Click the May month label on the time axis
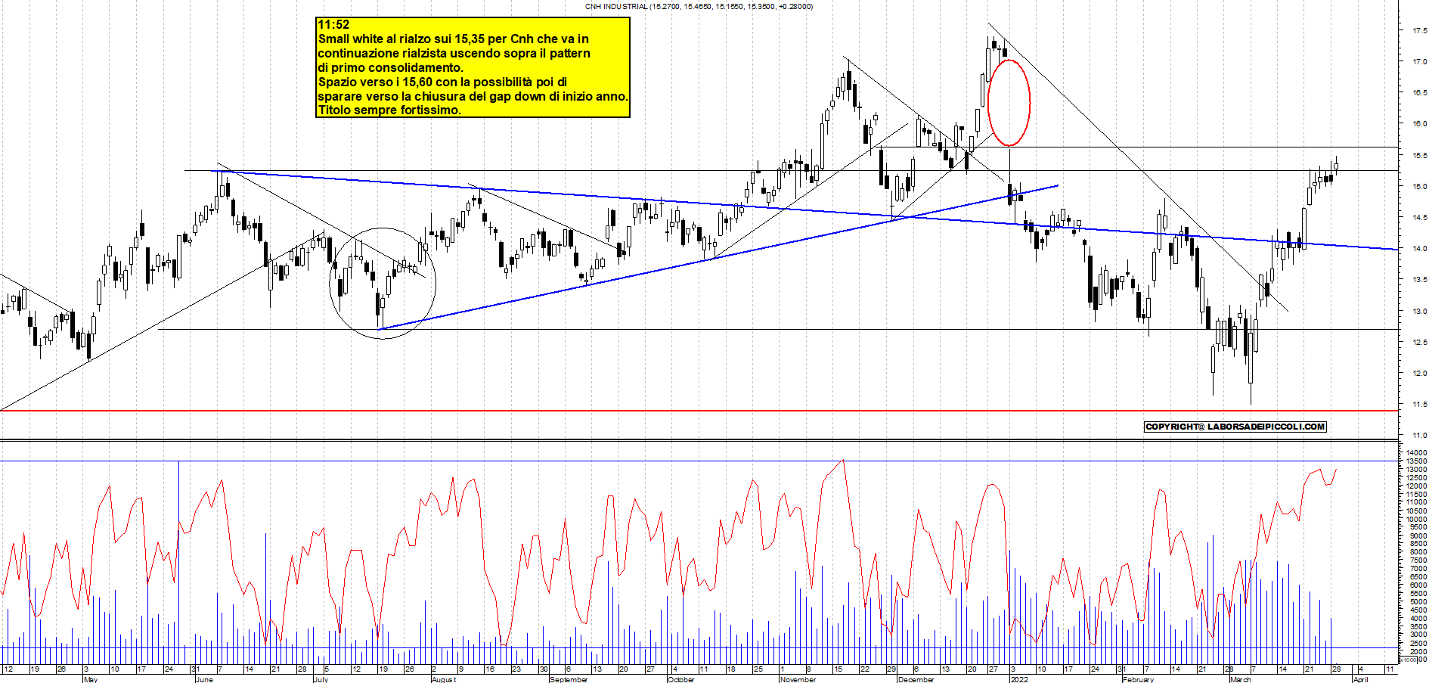The width and height of the screenshot is (1429, 683). 91,679
